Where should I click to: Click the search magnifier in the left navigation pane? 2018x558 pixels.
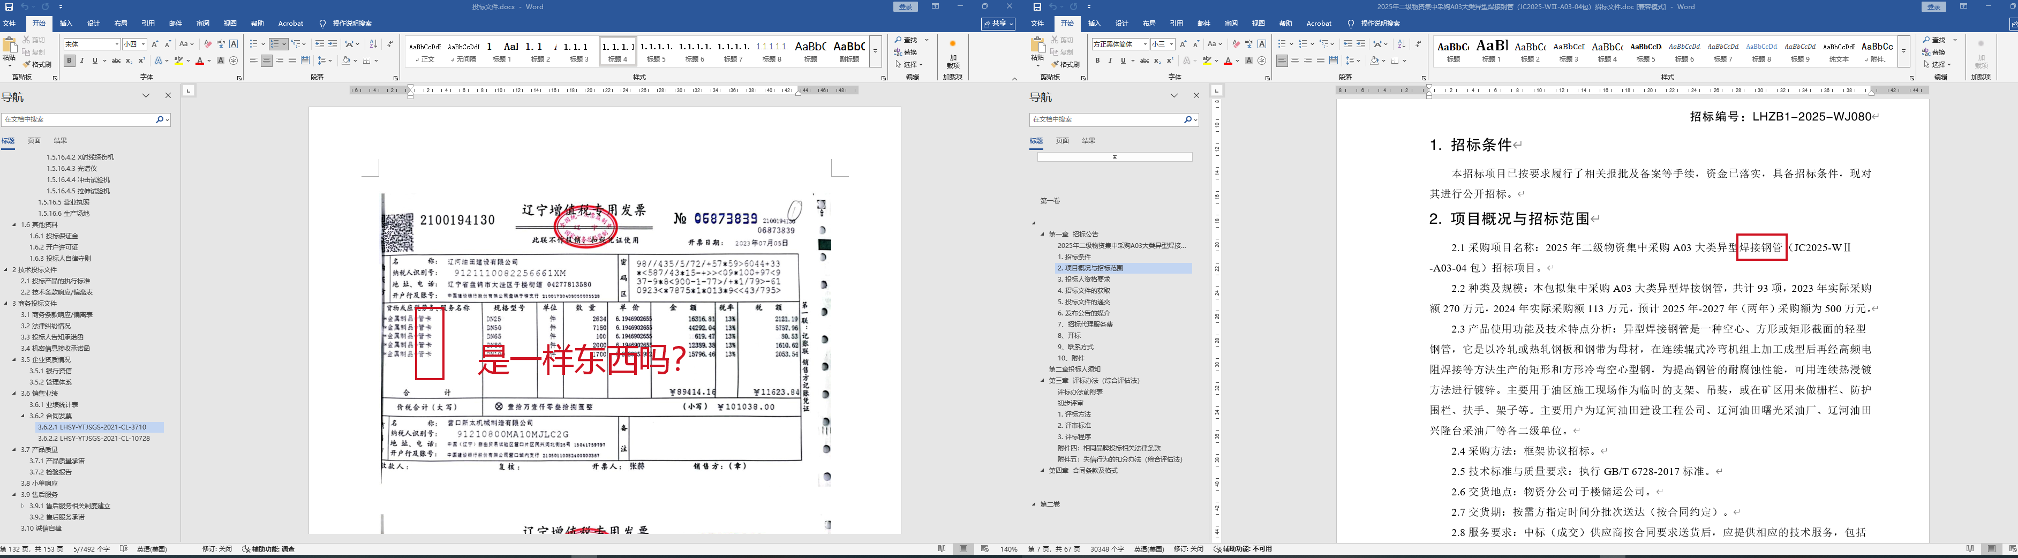coord(159,120)
